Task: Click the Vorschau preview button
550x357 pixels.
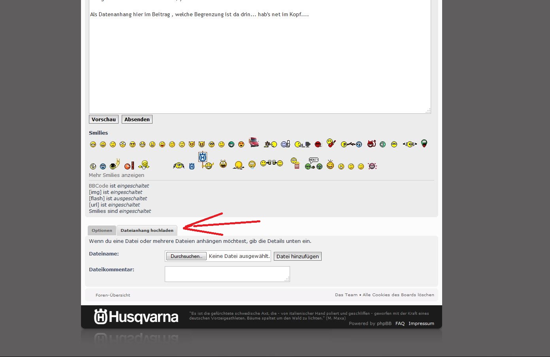Action: pyautogui.click(x=104, y=119)
